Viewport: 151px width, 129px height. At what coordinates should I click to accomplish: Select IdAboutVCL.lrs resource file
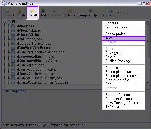[x=27, y=35]
